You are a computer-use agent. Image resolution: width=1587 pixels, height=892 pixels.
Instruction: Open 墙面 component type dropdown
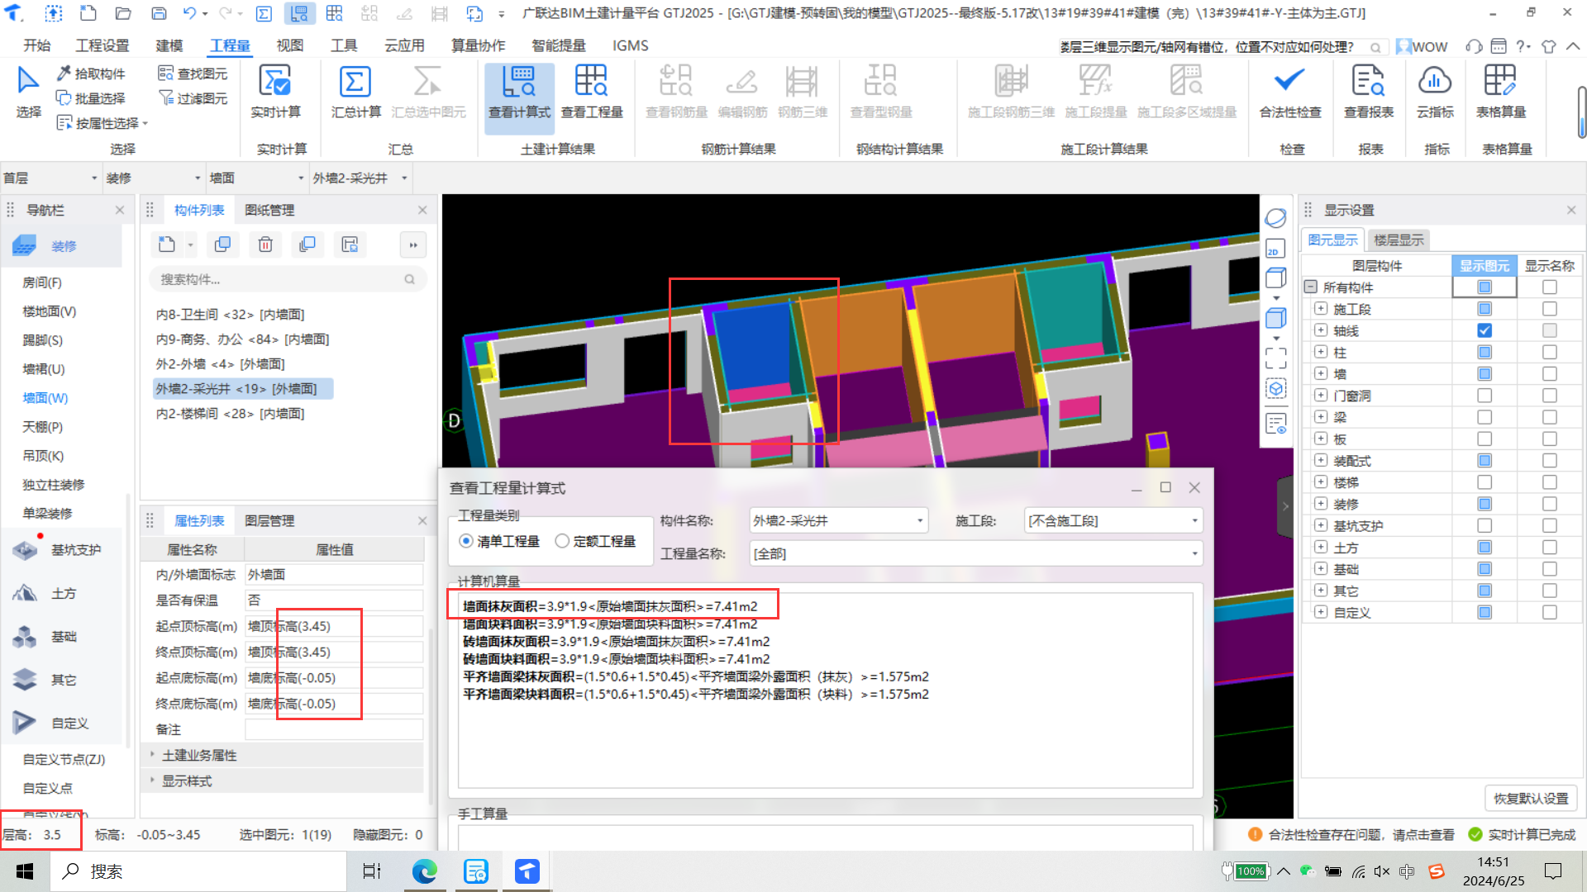[x=256, y=178]
